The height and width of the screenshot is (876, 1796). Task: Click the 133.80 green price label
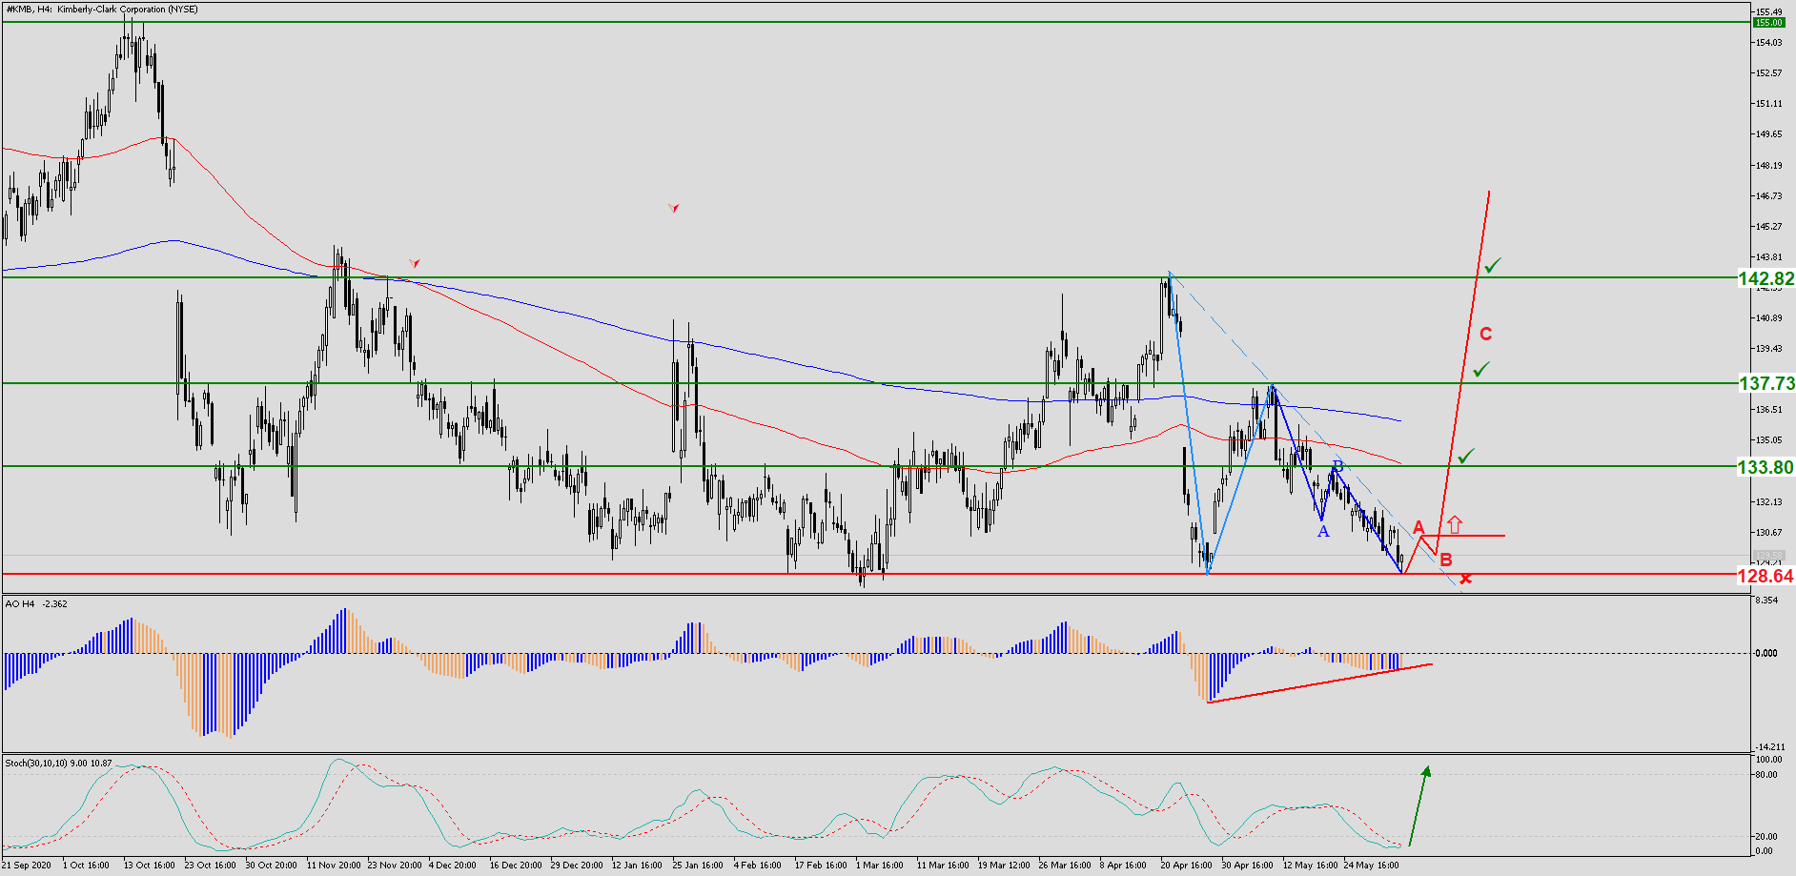tap(1765, 467)
